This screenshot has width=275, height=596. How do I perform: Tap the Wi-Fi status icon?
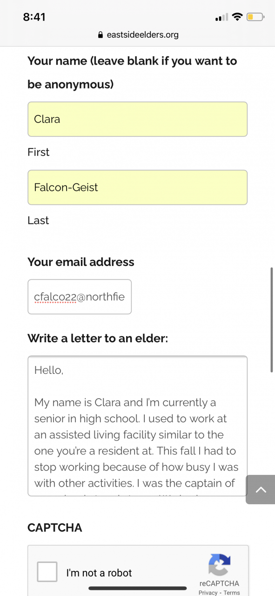pos(237,17)
